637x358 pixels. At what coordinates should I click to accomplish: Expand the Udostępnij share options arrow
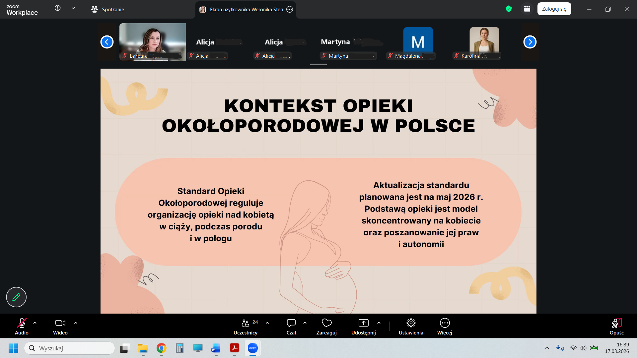[x=379, y=323]
